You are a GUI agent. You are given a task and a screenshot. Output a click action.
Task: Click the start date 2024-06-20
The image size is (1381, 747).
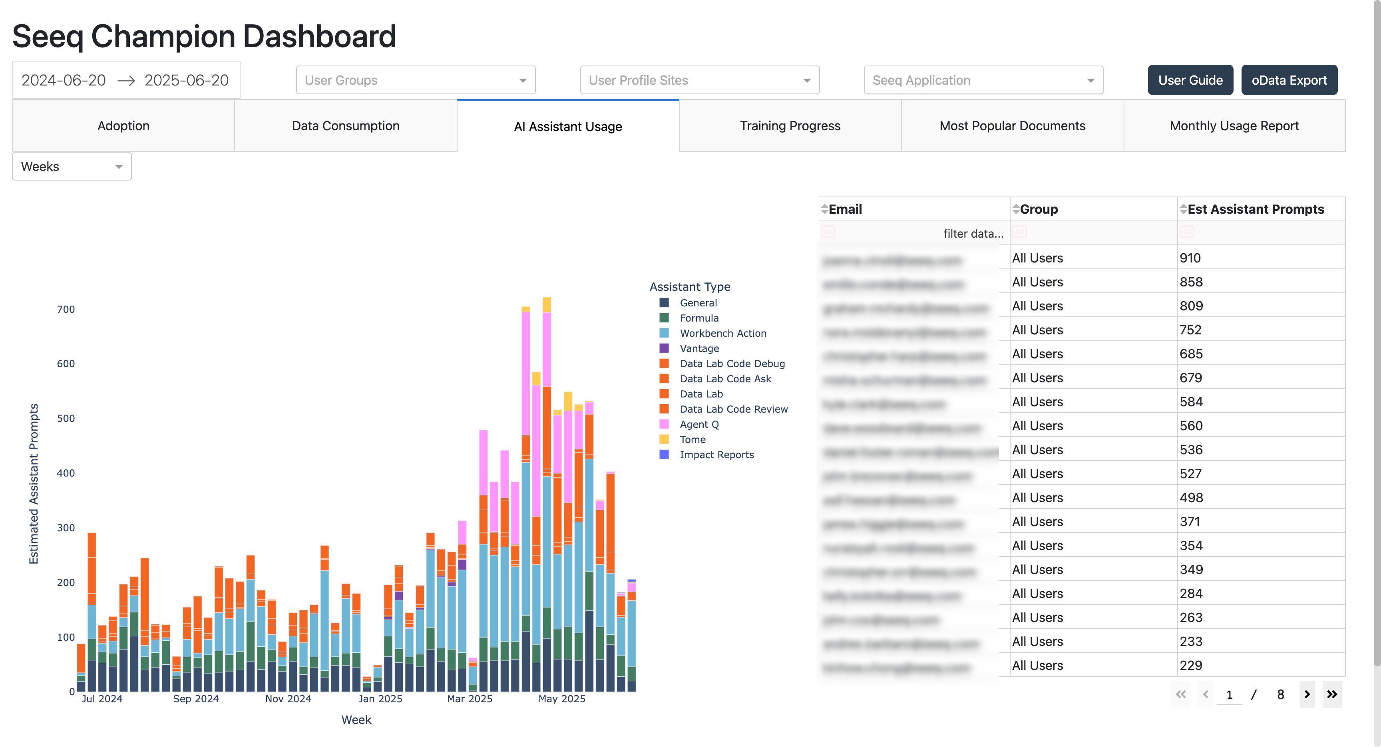tap(64, 80)
